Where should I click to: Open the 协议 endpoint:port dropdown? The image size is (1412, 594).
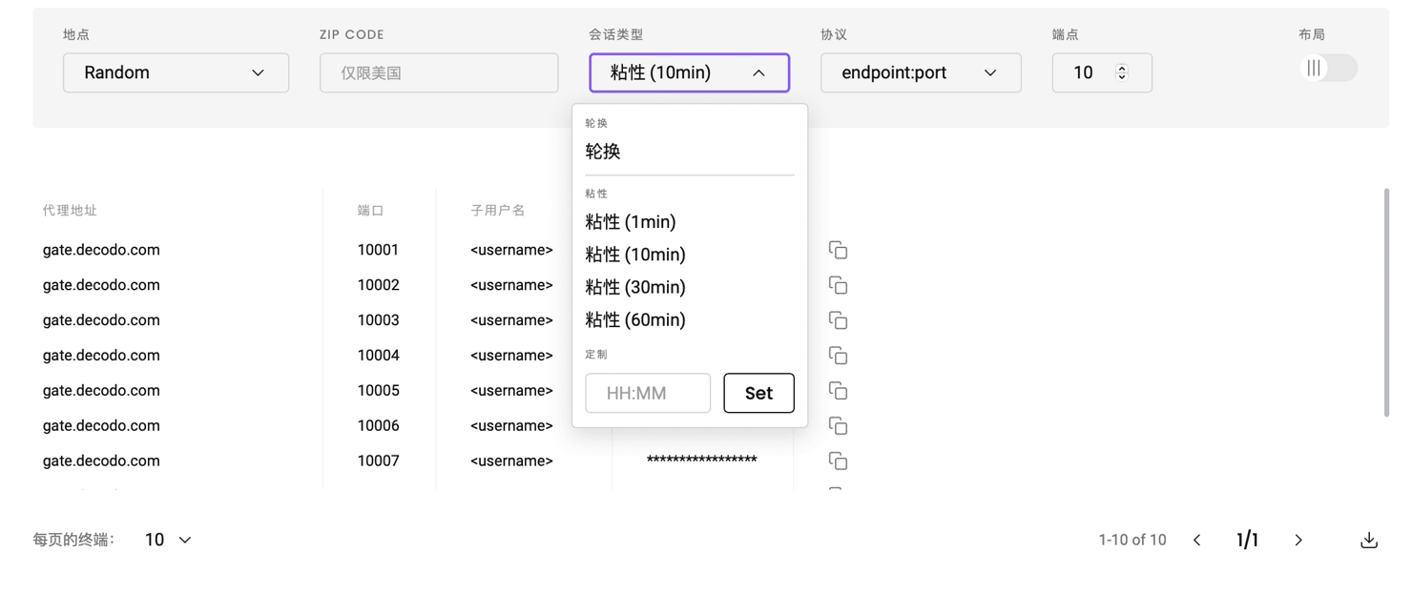click(x=920, y=72)
